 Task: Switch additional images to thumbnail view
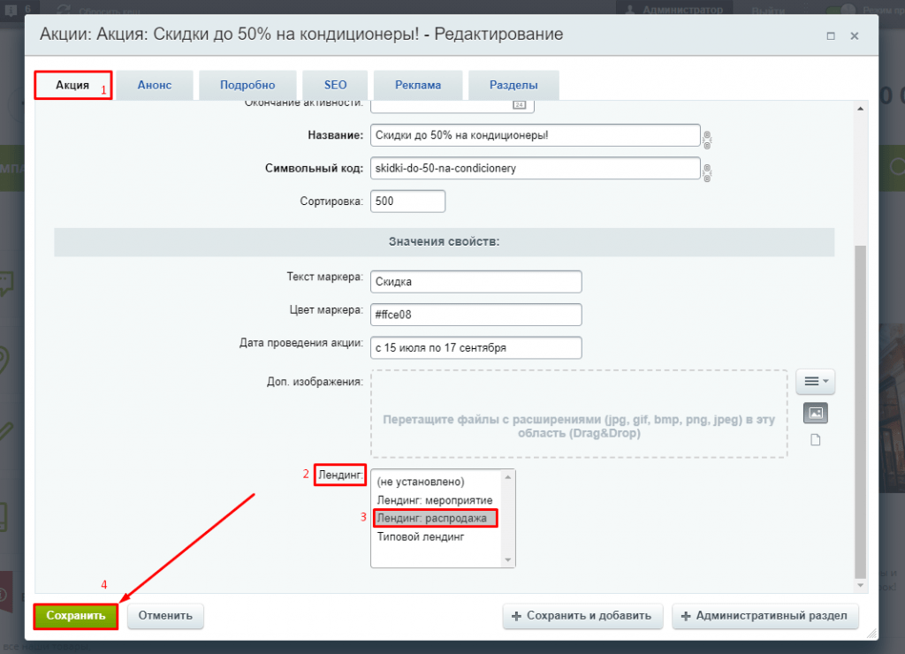click(x=815, y=413)
